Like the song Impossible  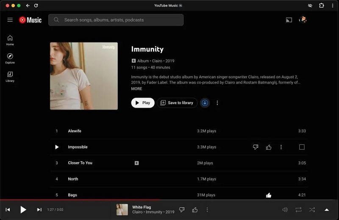[269, 147]
